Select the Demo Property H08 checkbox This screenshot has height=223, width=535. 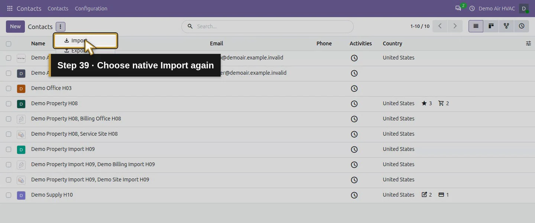[x=9, y=104]
